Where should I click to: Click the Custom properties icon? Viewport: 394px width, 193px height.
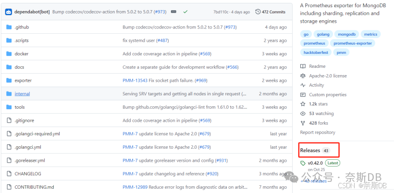(x=303, y=95)
